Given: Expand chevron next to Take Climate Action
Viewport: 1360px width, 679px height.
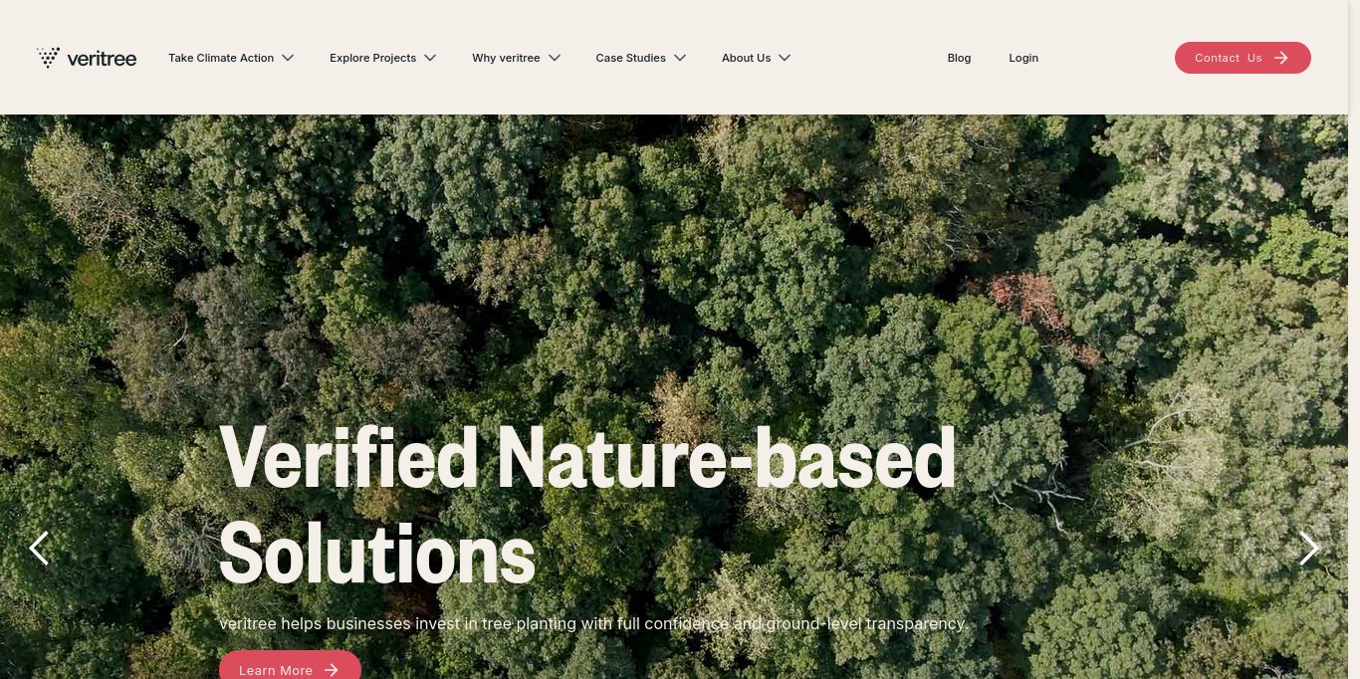Looking at the screenshot, I should pos(288,58).
